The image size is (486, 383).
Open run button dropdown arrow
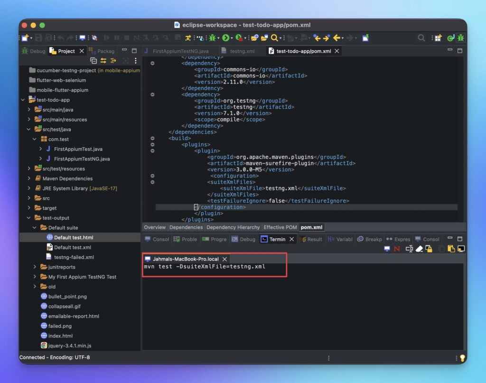coord(232,38)
